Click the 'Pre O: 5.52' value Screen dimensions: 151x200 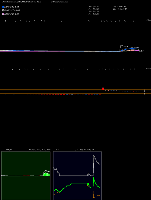pos(94,7)
